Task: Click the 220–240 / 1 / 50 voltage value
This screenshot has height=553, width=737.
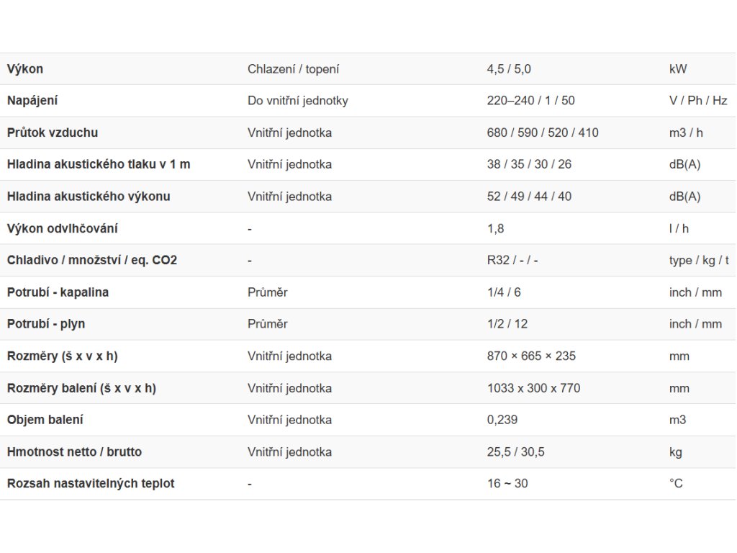Action: click(530, 101)
